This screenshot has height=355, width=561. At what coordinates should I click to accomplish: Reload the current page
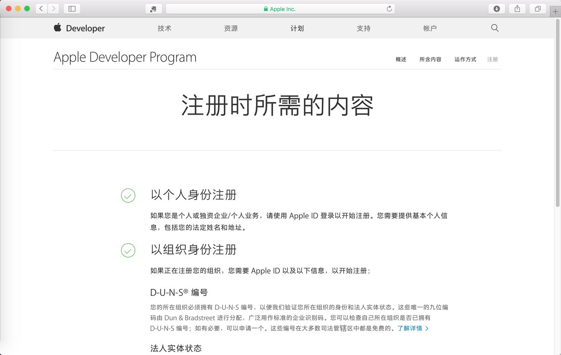389,9
